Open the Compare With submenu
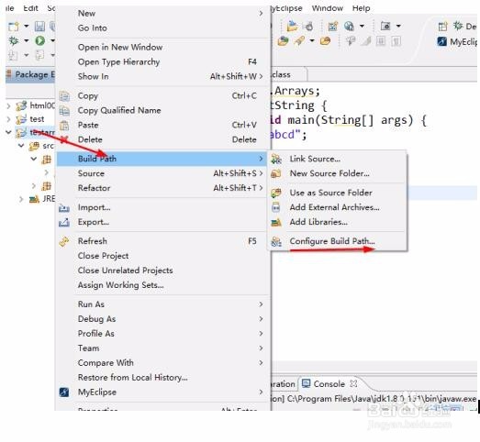480x442 pixels. [x=162, y=363]
